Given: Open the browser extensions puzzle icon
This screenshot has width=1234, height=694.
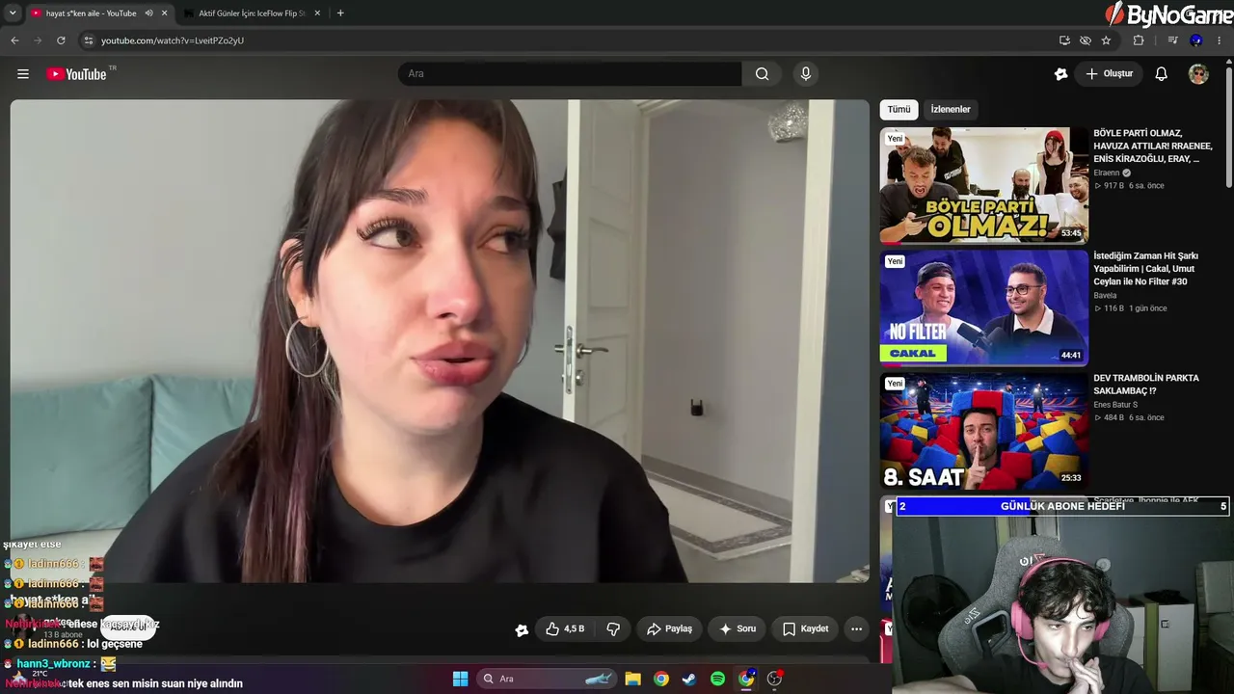Looking at the screenshot, I should (1139, 40).
